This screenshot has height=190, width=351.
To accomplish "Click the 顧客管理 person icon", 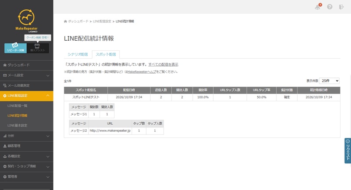I will (5, 146).
